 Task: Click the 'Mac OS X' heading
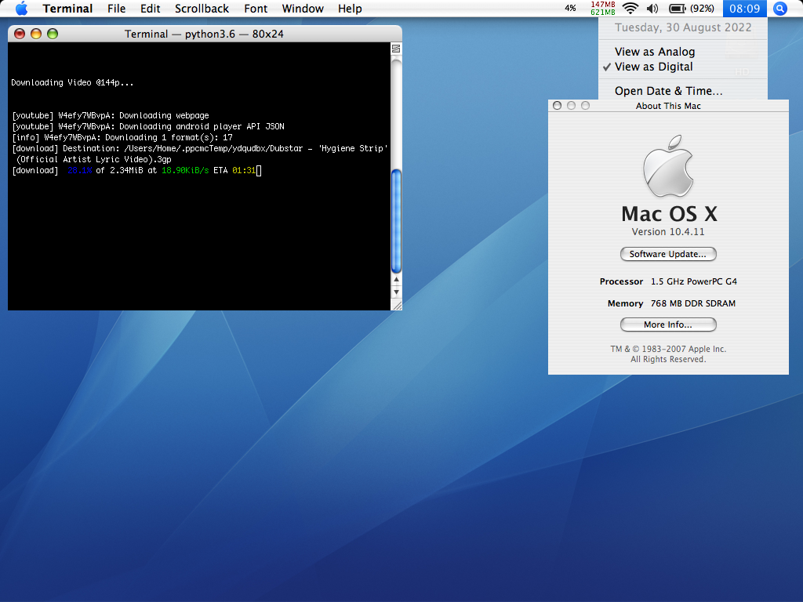670,213
